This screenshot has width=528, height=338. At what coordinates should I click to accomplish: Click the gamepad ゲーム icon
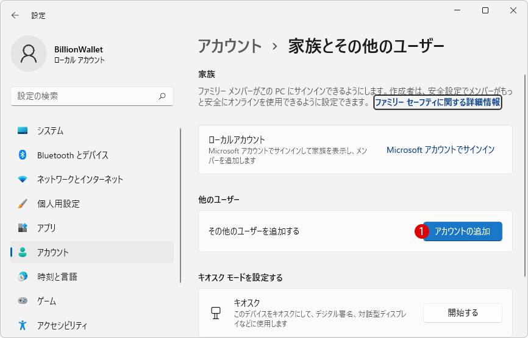[x=23, y=301]
